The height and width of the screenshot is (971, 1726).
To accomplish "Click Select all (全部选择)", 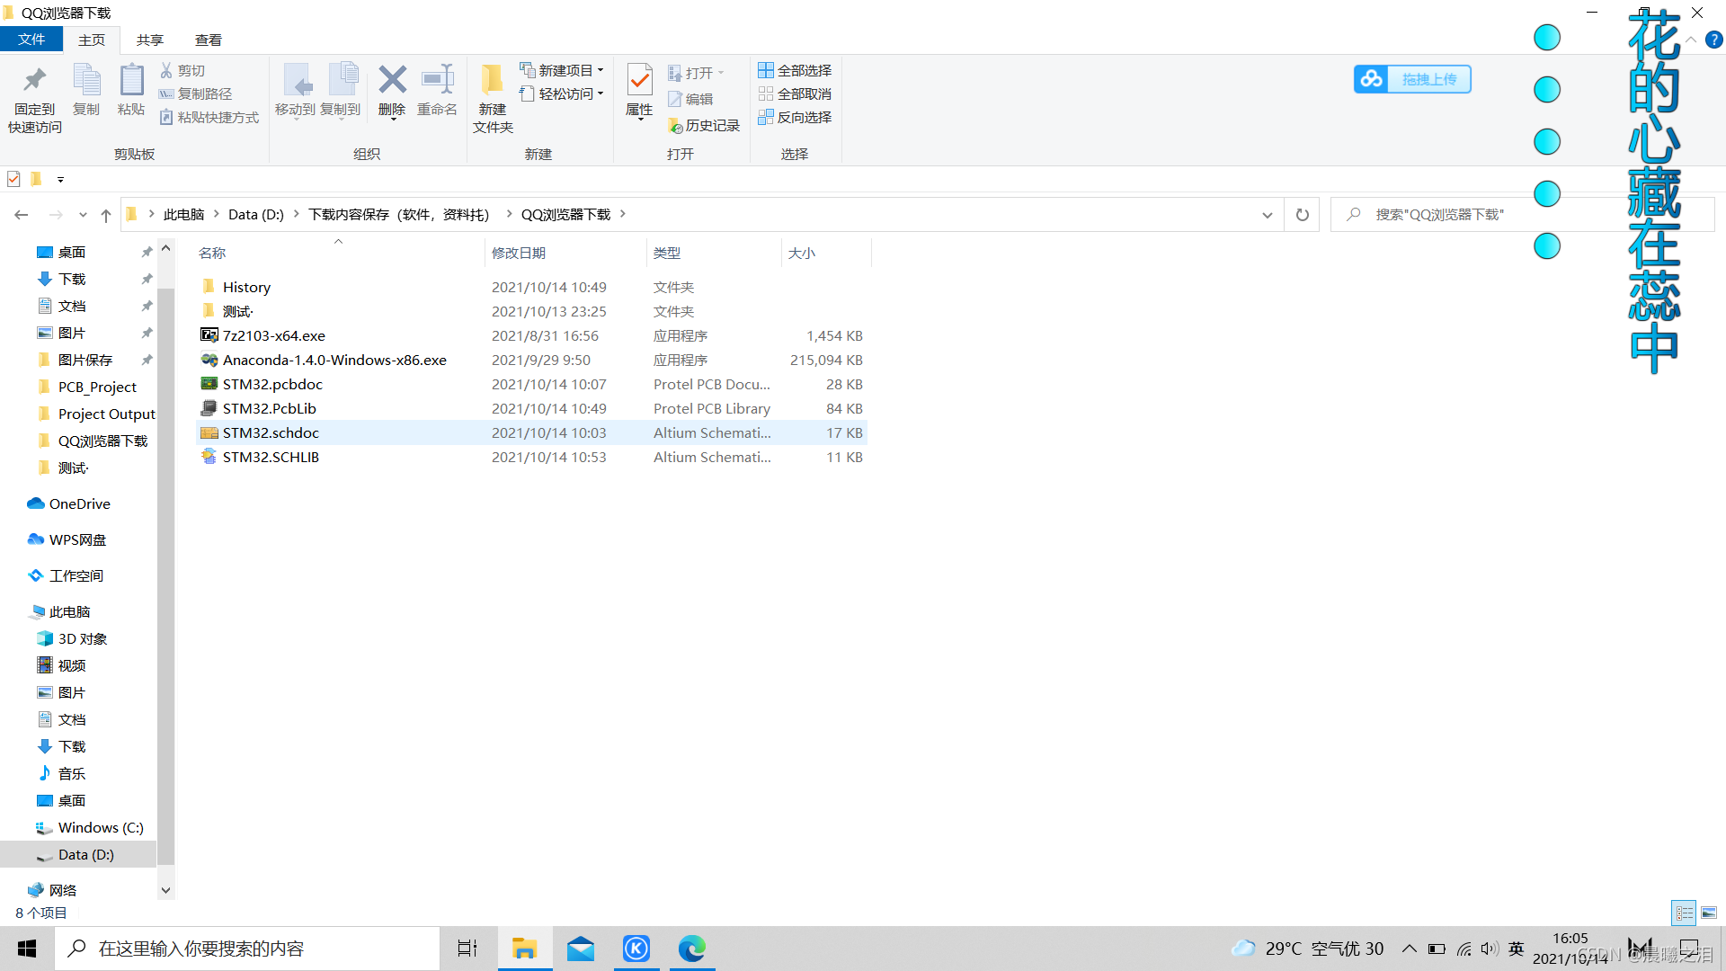I will [x=795, y=70].
